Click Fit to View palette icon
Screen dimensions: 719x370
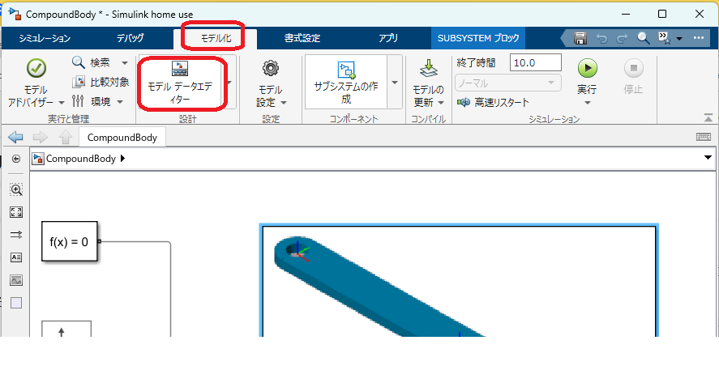16,212
